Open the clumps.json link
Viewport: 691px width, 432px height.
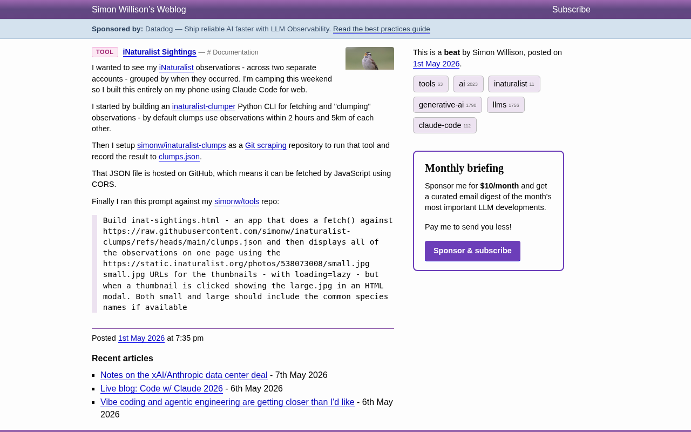[179, 157]
